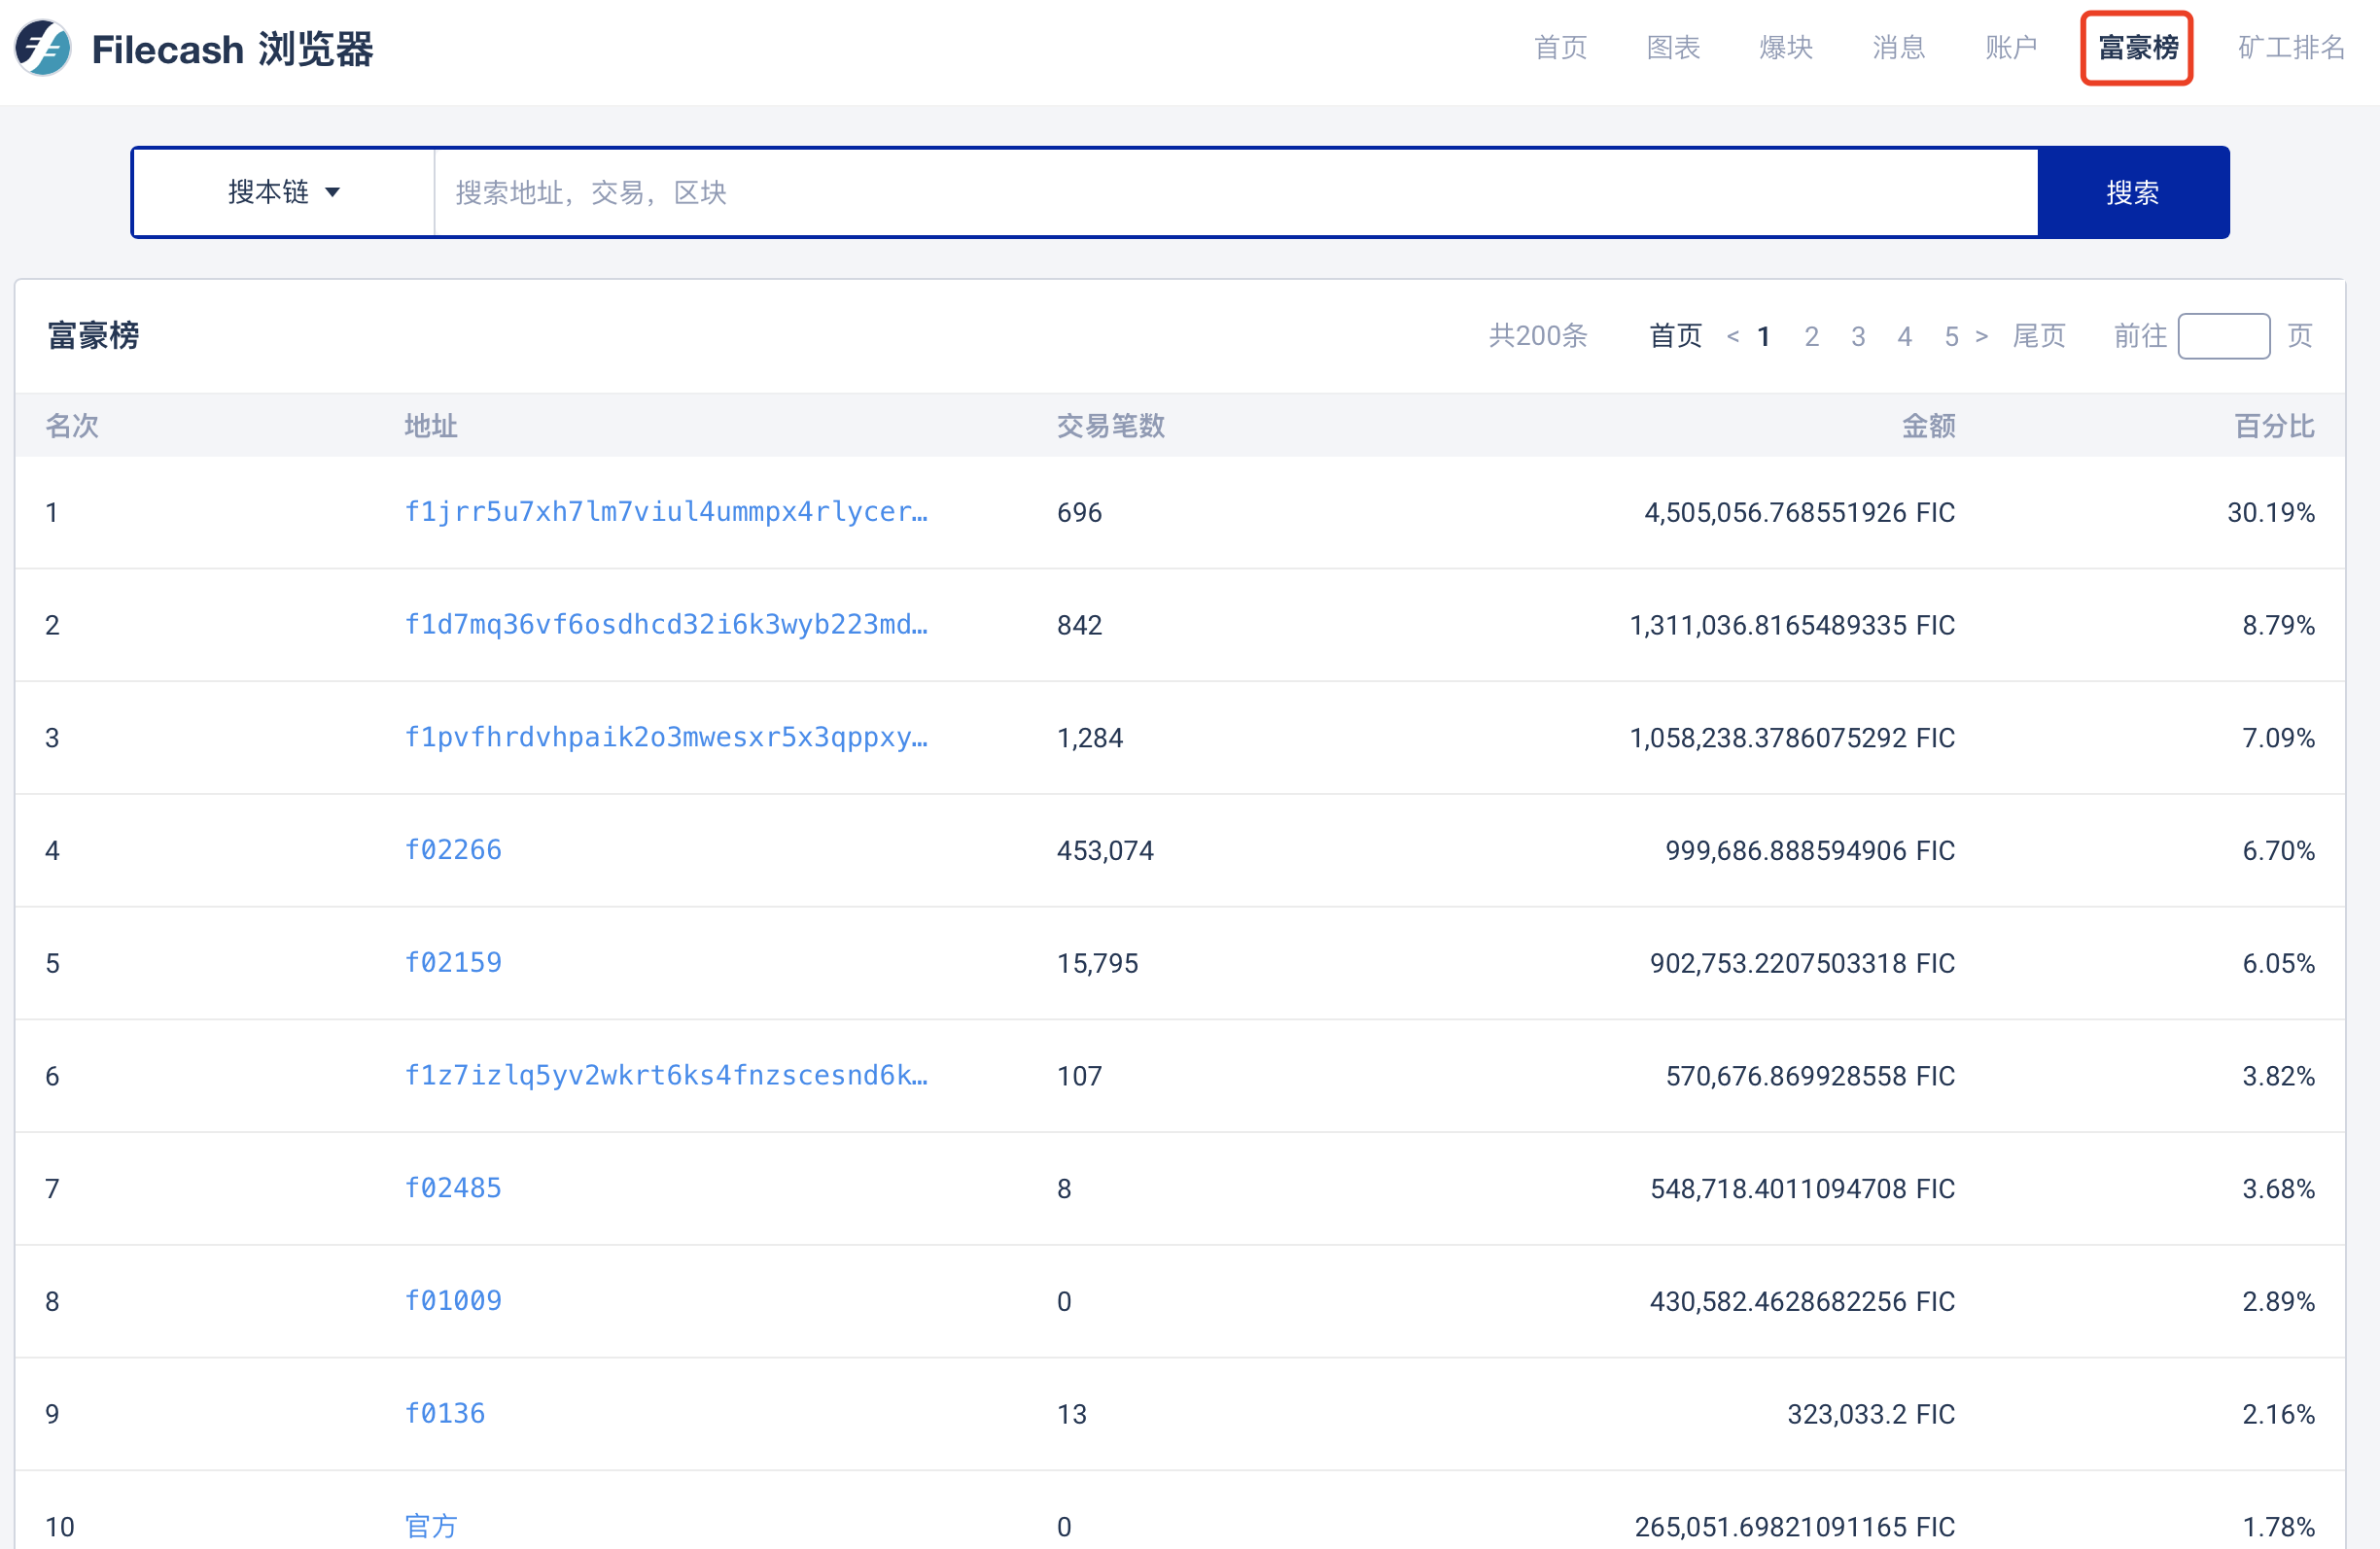Click the previous page arrow
The width and height of the screenshot is (2380, 1549).
pyautogui.click(x=1733, y=336)
